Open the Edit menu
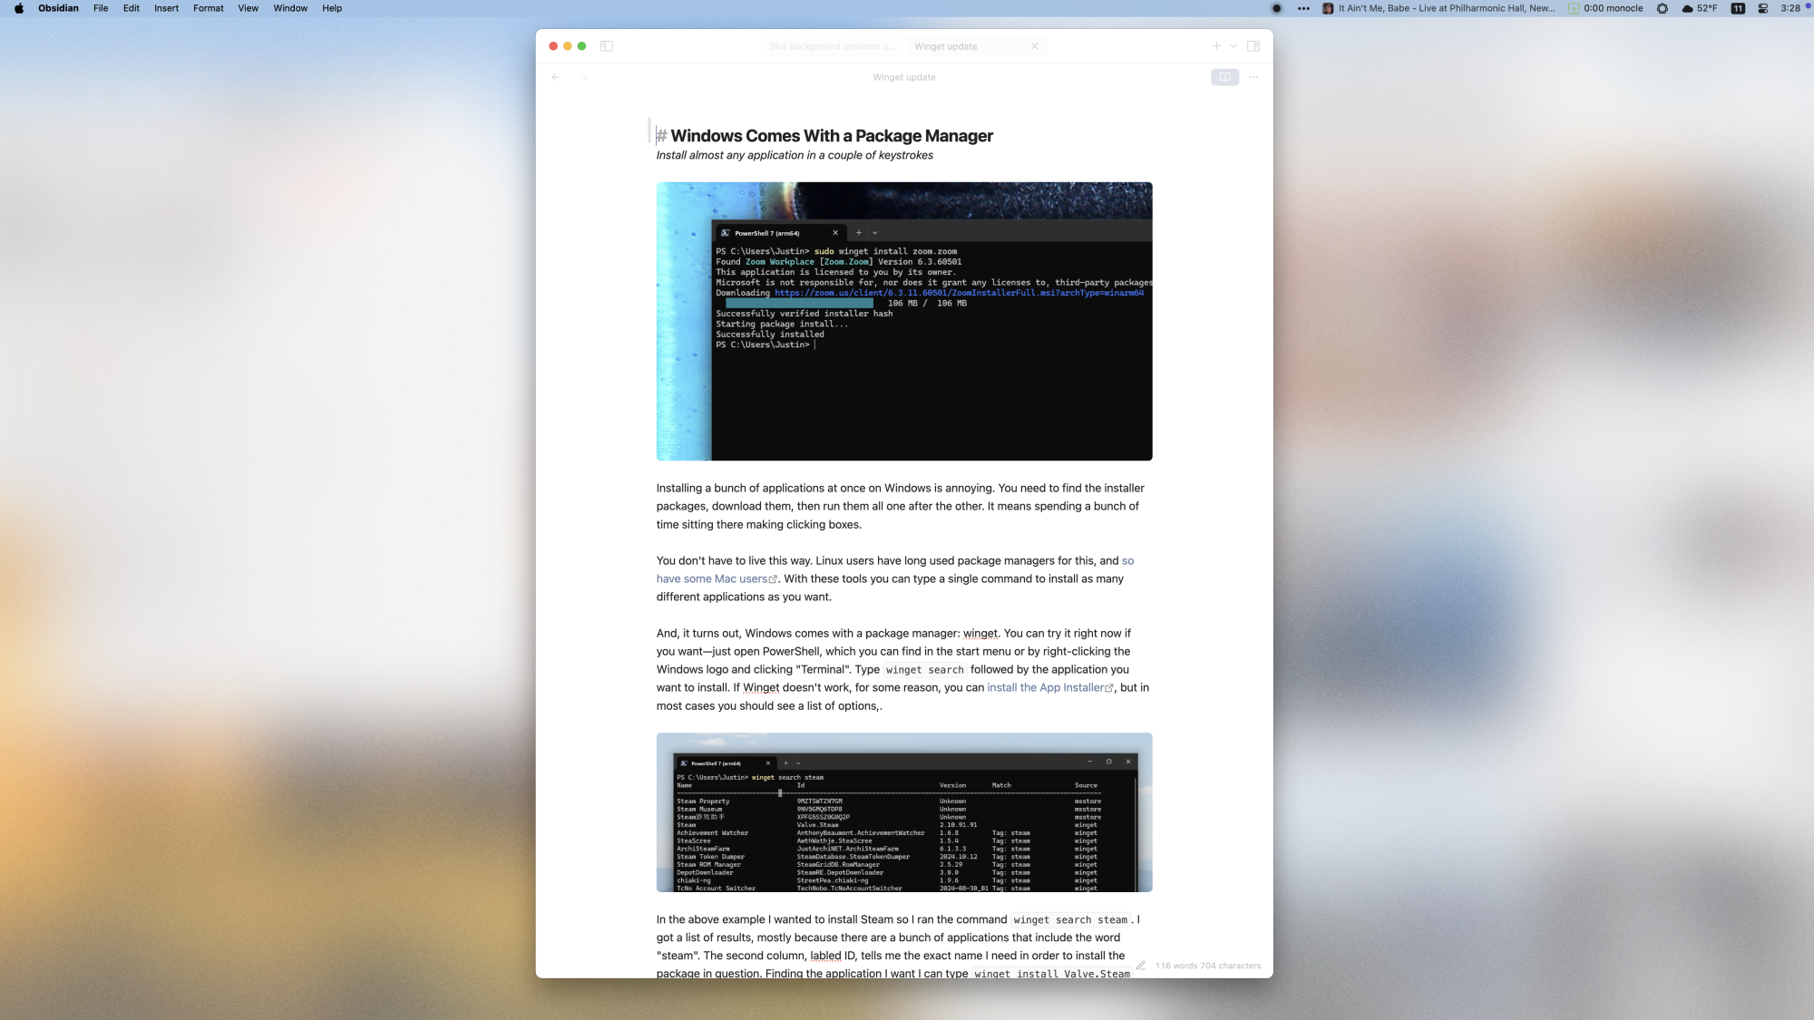 (132, 8)
